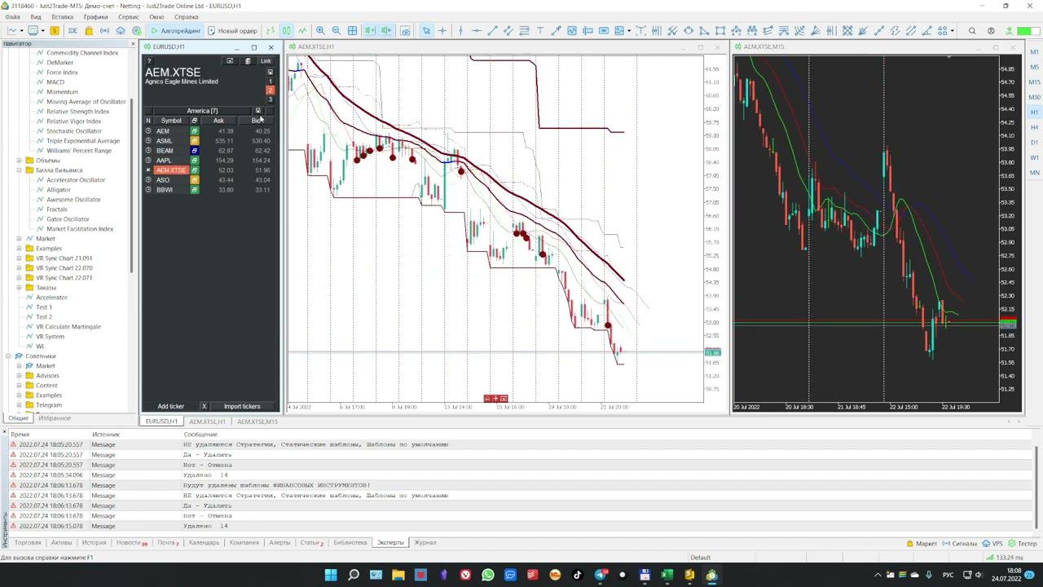
Task: Open the Вид menu
Action: click(x=36, y=17)
